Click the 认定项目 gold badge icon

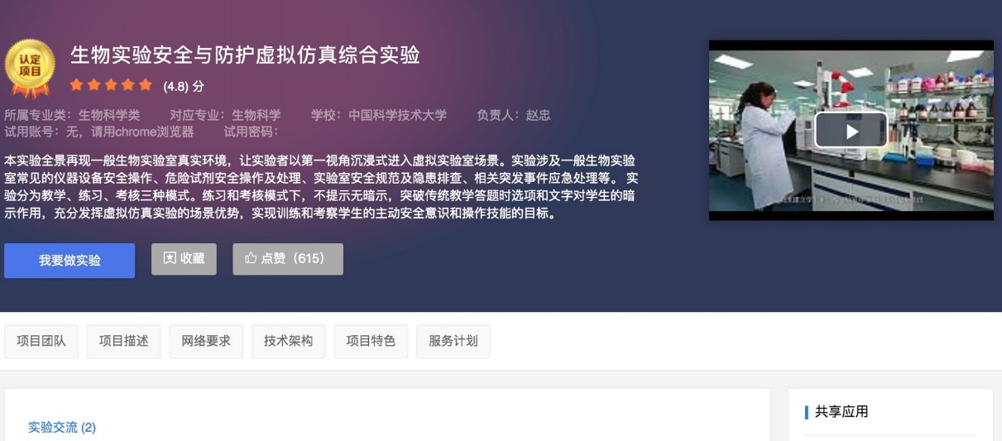pyautogui.click(x=30, y=70)
